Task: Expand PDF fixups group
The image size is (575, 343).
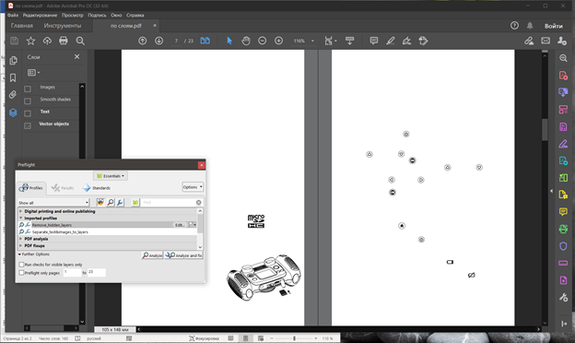Action: [20, 245]
